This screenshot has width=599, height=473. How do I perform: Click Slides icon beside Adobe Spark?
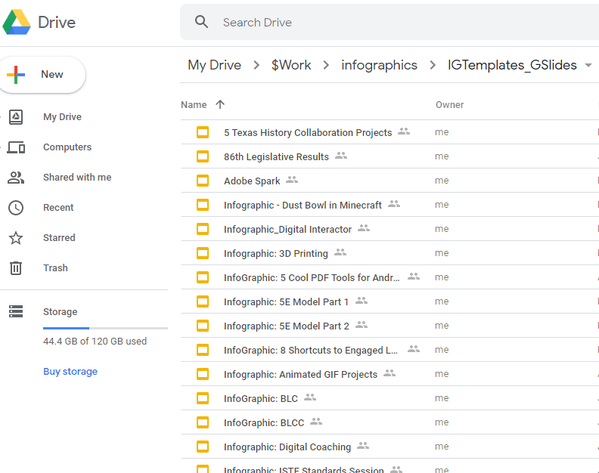(x=203, y=181)
